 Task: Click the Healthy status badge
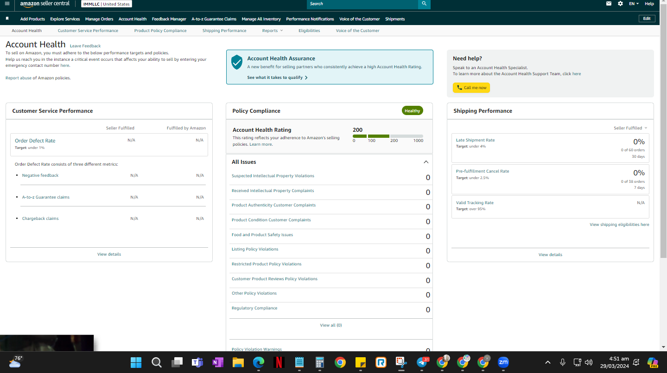pyautogui.click(x=412, y=111)
